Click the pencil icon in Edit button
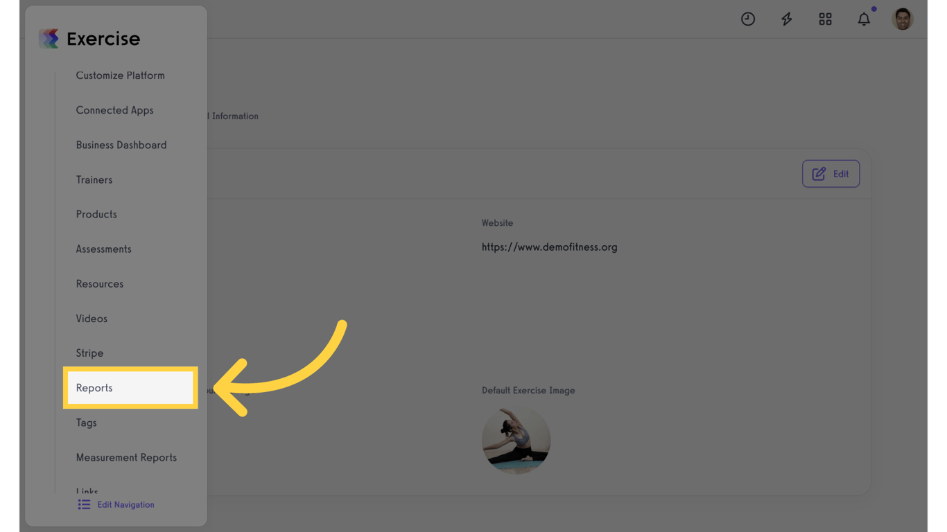Image resolution: width=947 pixels, height=532 pixels. (x=819, y=174)
